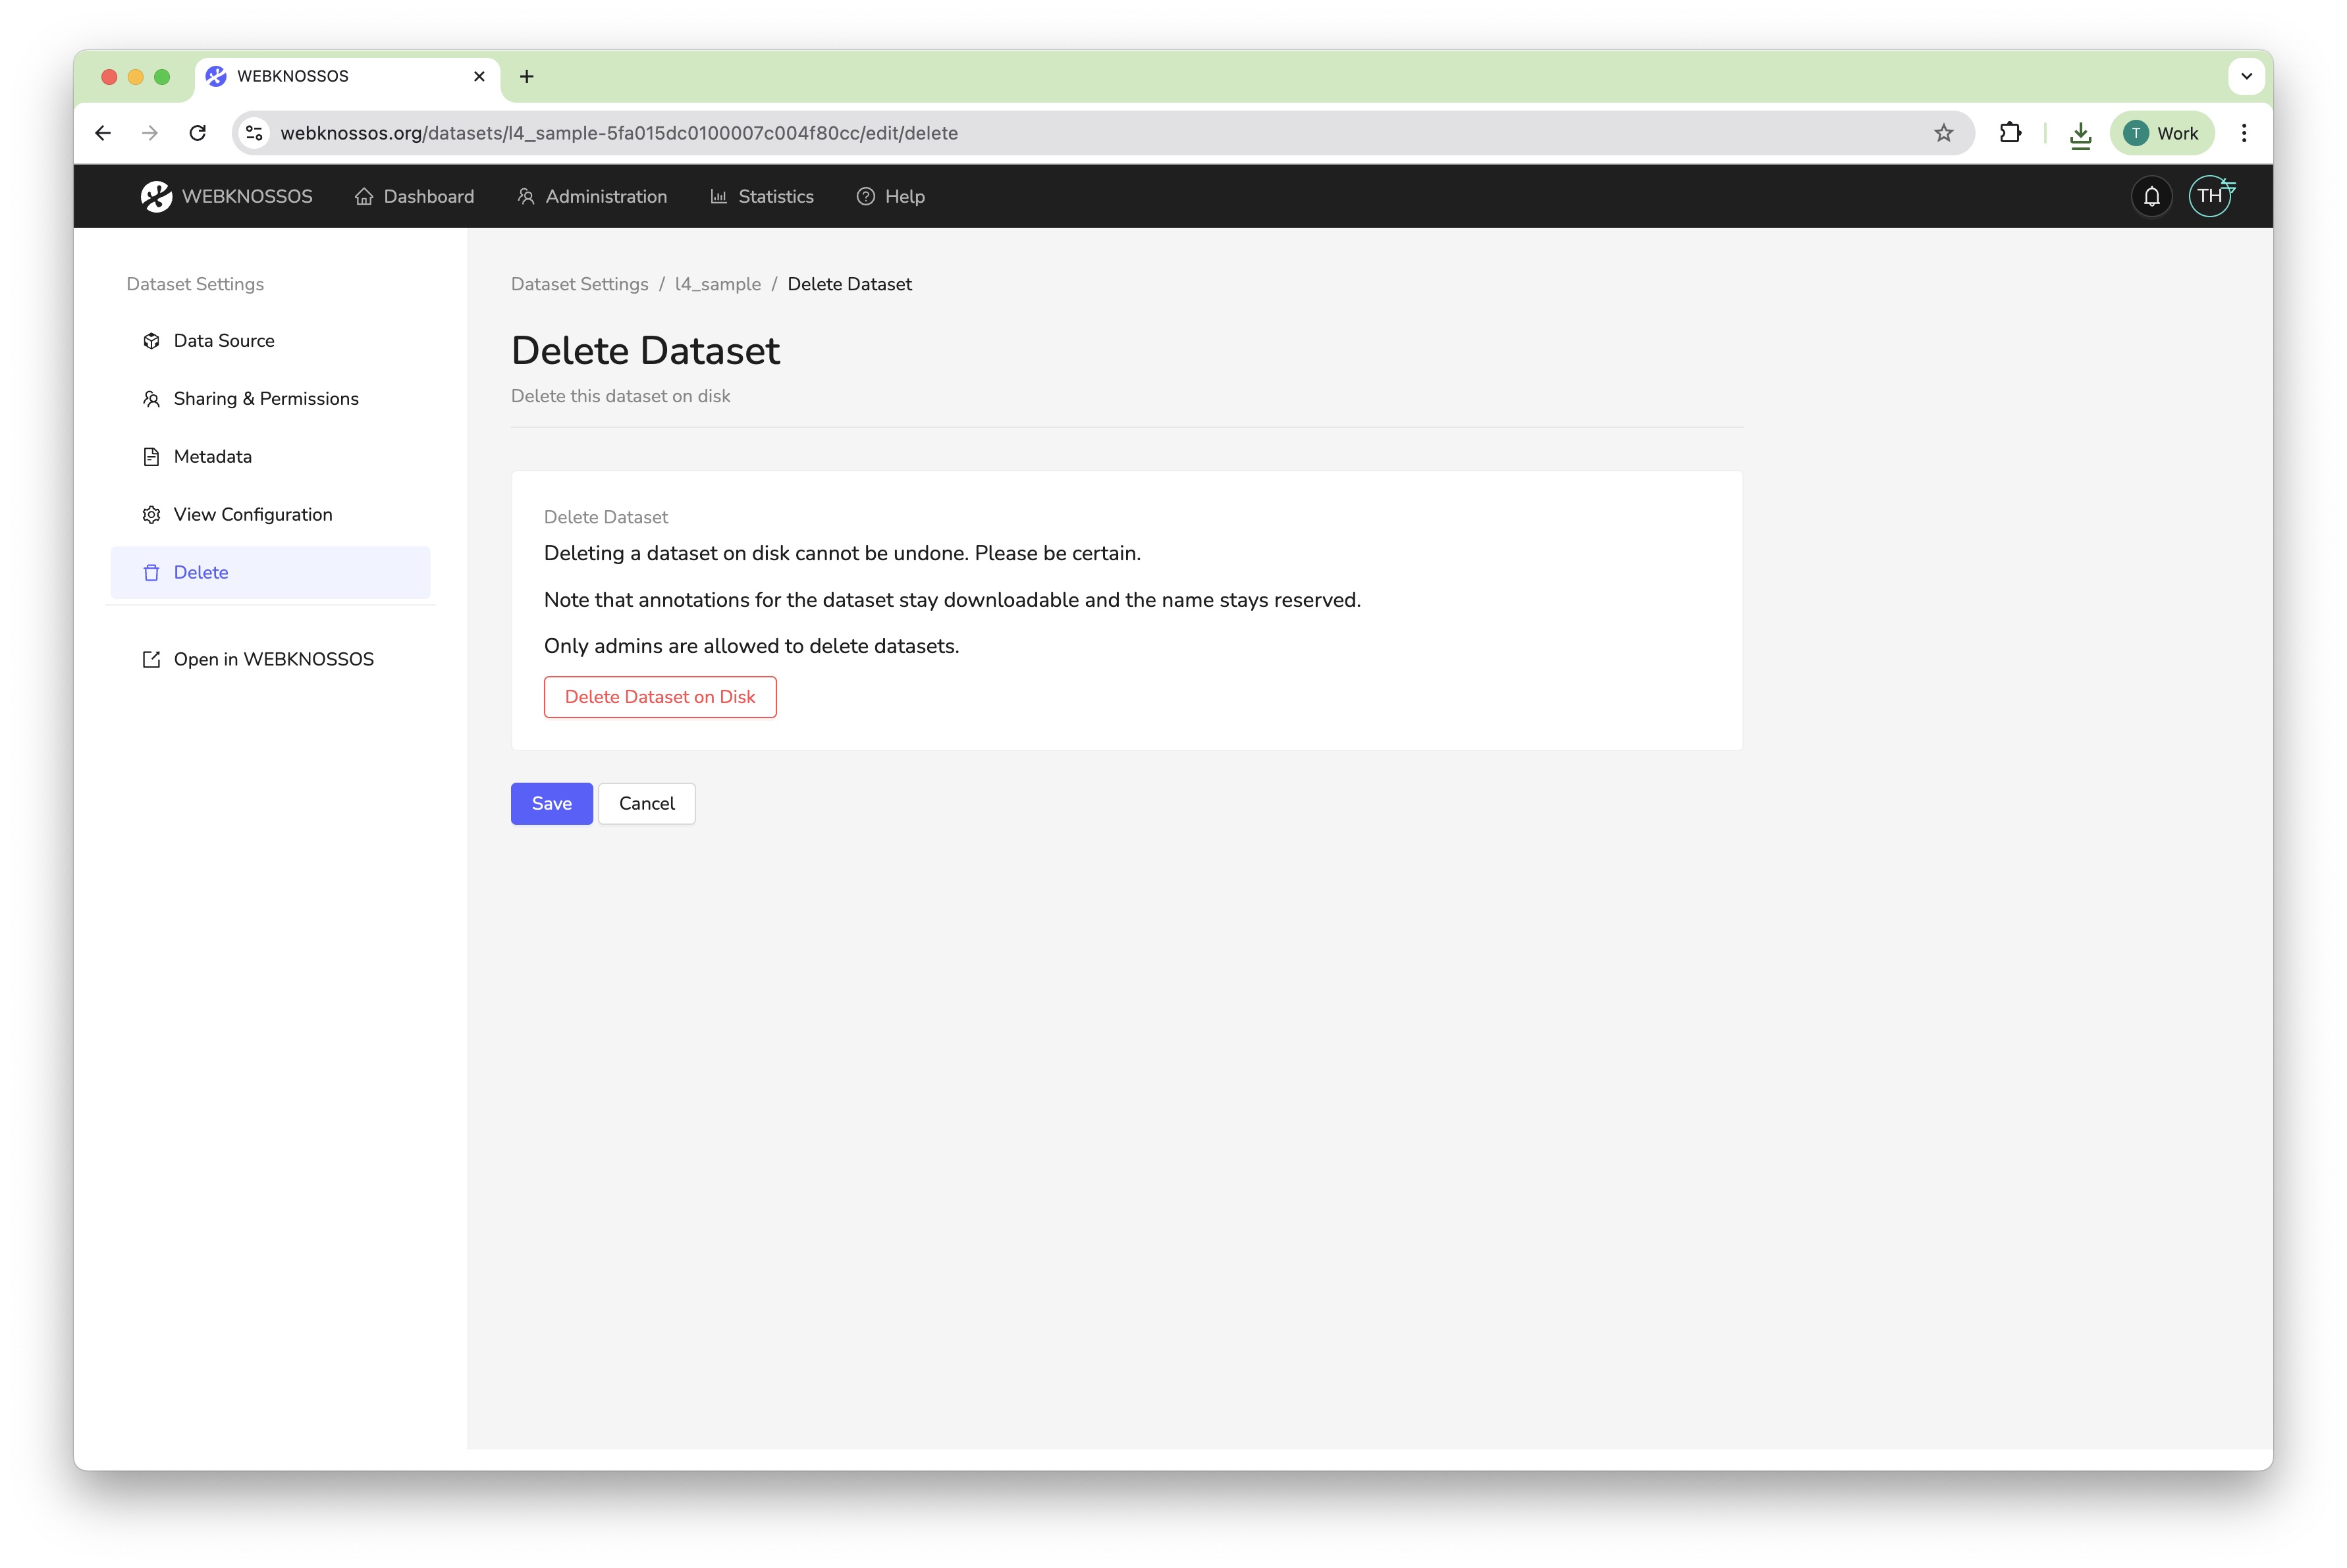2347x1568 pixels.
Task: Bookmark this page with star icon
Action: [1943, 133]
